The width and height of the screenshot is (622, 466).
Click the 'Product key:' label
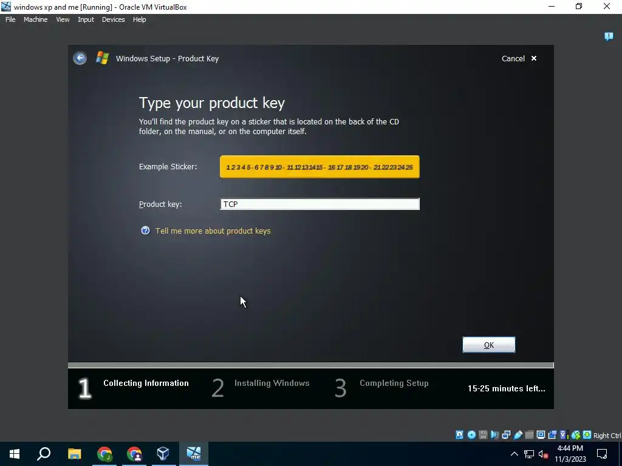[x=160, y=204]
